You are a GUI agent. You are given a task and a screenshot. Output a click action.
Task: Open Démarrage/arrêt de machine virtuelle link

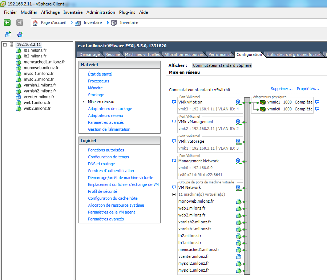[x=120, y=178]
